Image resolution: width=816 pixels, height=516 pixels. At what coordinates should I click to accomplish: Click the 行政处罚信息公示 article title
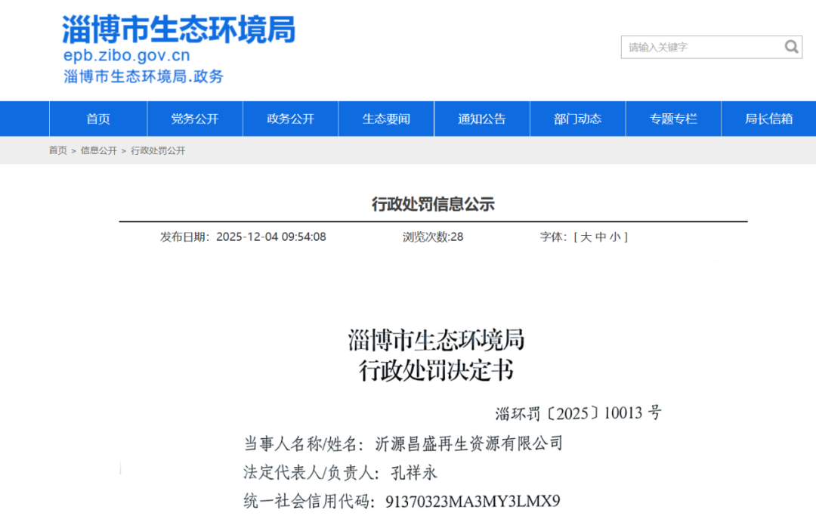(x=433, y=204)
